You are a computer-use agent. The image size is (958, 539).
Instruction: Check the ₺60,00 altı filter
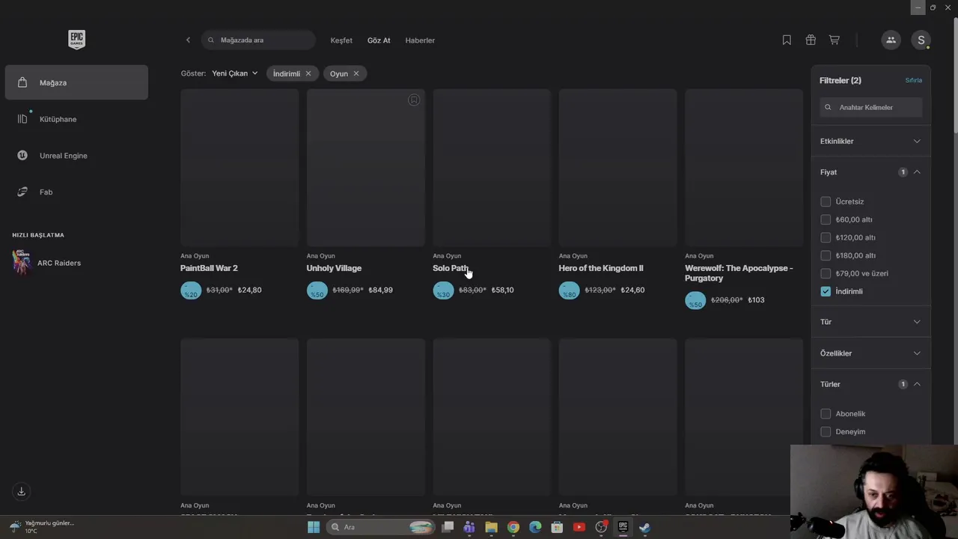point(826,219)
